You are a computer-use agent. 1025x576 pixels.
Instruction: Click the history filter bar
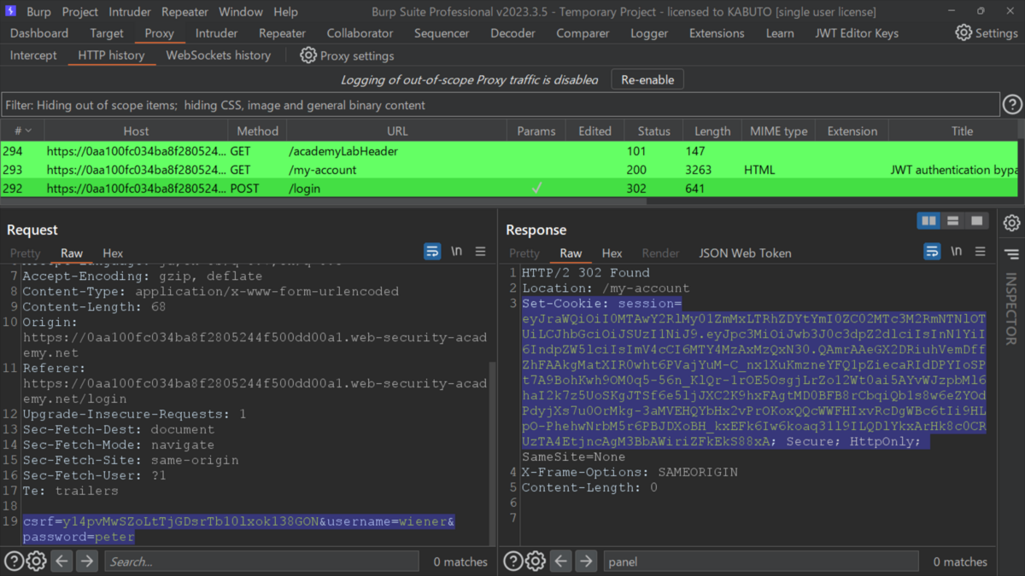(x=501, y=106)
